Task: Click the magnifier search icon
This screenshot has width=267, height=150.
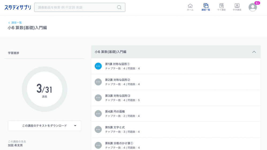Action: tap(119, 7)
